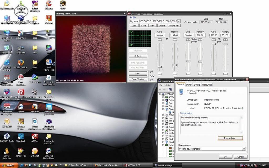Select the BitComet desktop icon

(35, 153)
